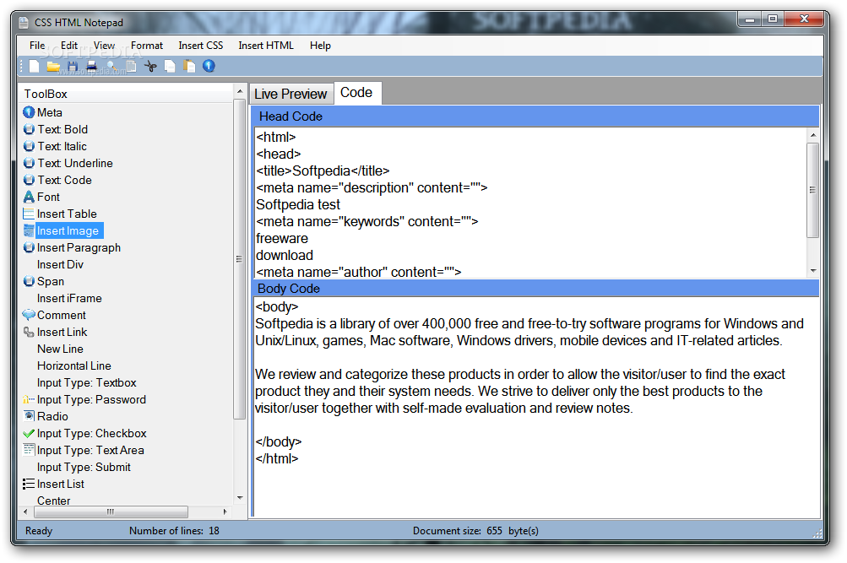Click the New document toolbar icon
This screenshot has height=563, width=847.
tap(34, 67)
